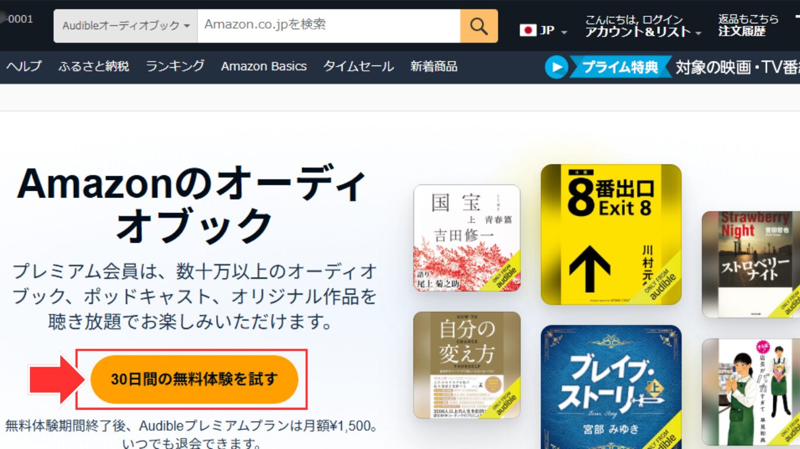The width and height of the screenshot is (800, 449).
Task: Expand the JP language selector
Action: click(543, 30)
